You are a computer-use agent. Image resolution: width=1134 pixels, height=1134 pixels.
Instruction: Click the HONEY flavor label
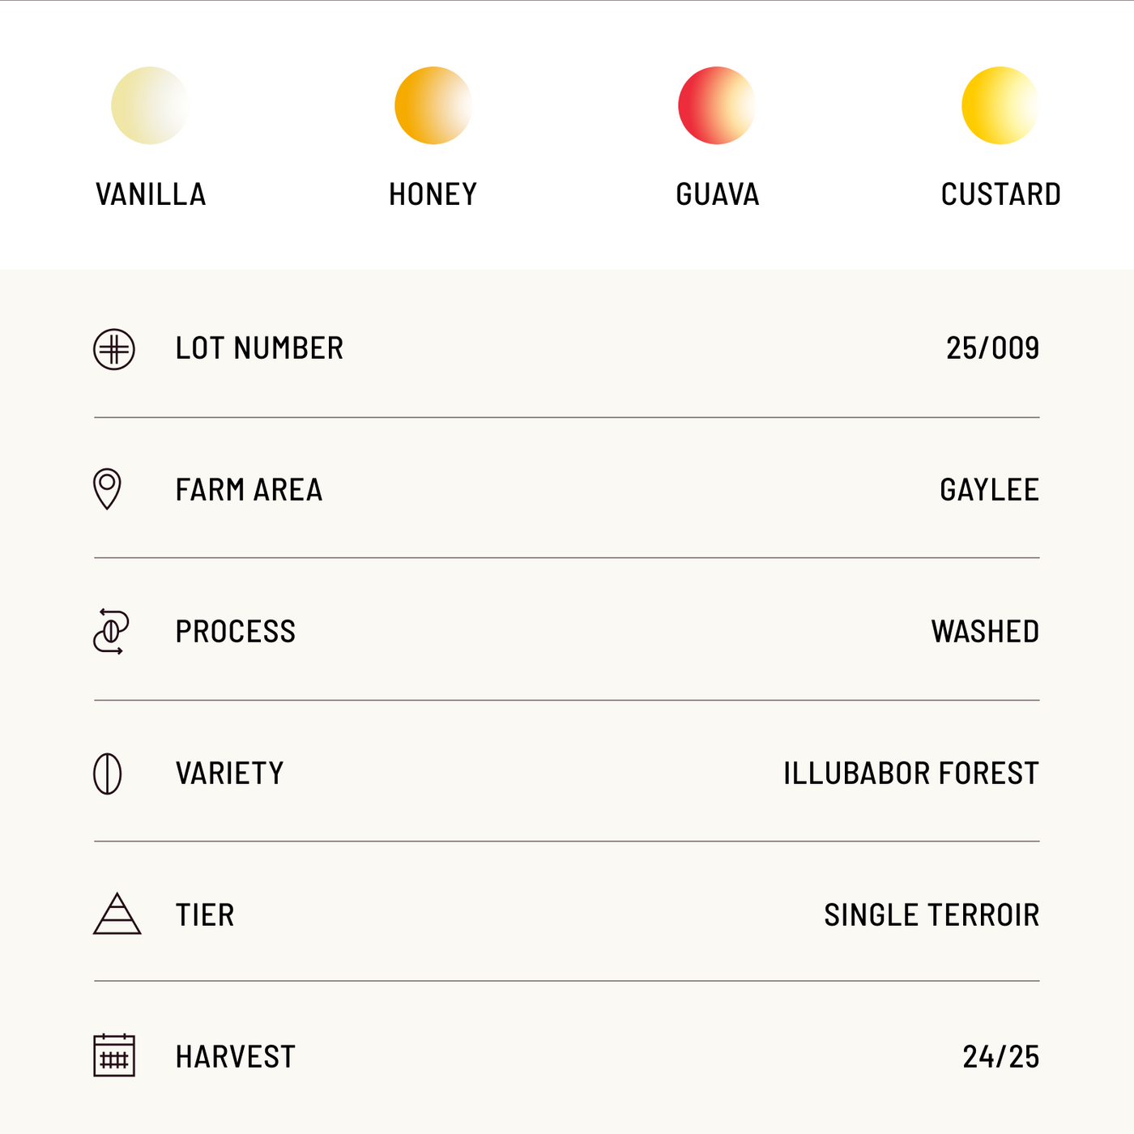(x=433, y=194)
